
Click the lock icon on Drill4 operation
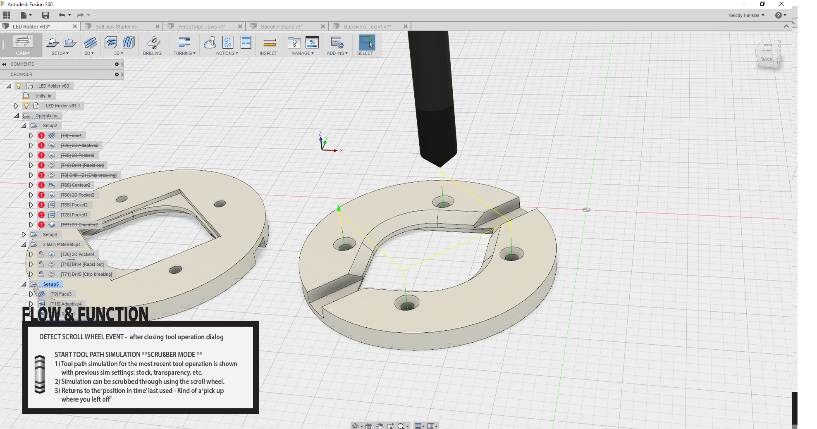coord(41,264)
